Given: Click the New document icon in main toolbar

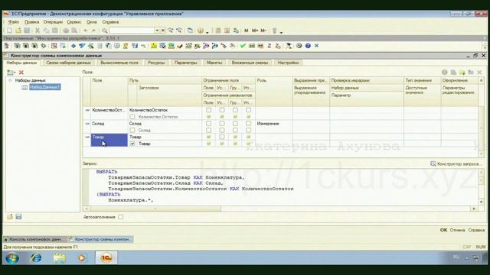Looking at the screenshot, I should pyautogui.click(x=10, y=31).
